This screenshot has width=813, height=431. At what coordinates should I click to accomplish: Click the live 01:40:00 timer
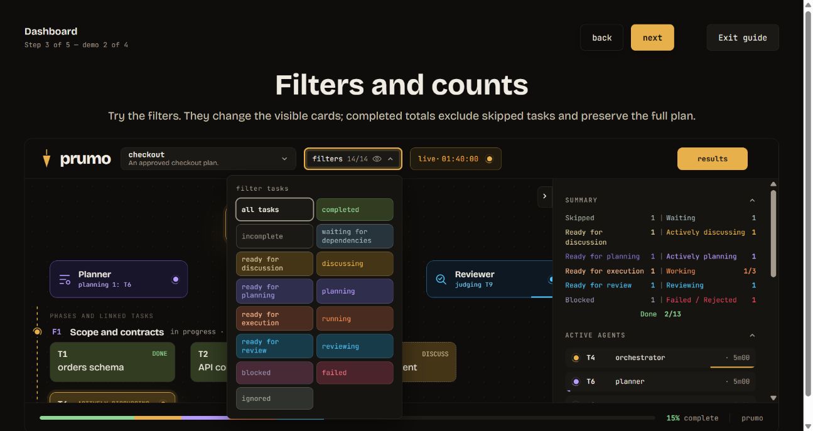pyautogui.click(x=456, y=159)
